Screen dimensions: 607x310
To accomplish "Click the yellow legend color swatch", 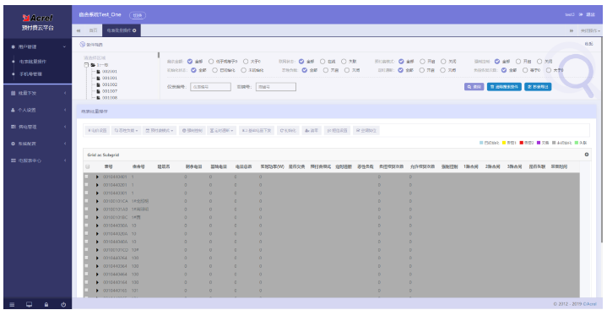I will tap(504, 143).
